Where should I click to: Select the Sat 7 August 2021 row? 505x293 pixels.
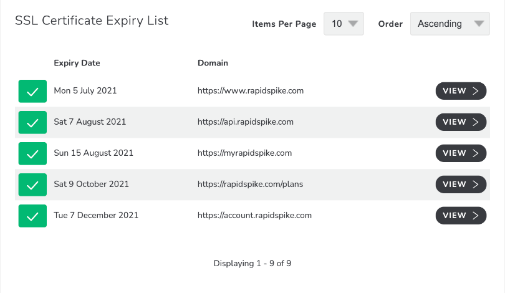(252, 122)
